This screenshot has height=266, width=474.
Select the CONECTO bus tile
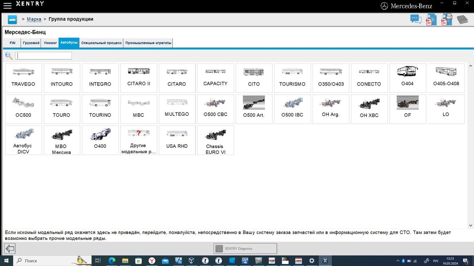click(369, 78)
